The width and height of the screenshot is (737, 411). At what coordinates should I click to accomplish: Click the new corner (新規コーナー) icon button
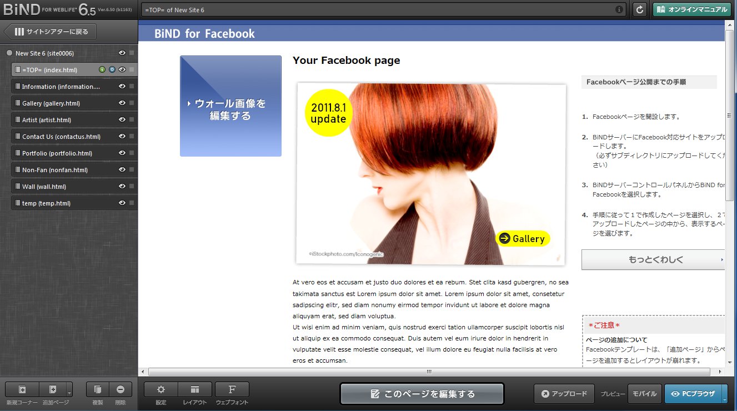point(22,389)
